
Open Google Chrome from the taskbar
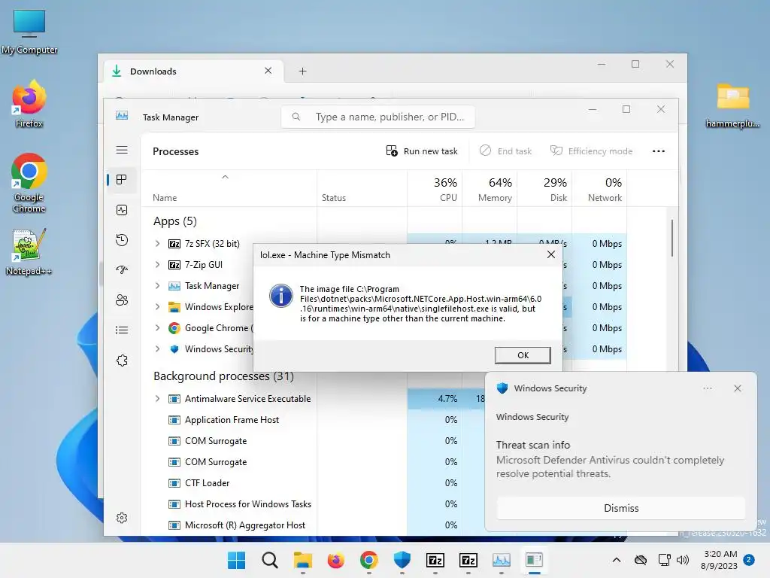[368, 560]
